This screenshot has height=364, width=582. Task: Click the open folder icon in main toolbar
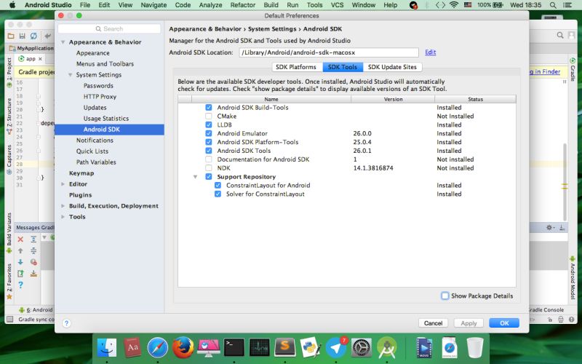11,36
